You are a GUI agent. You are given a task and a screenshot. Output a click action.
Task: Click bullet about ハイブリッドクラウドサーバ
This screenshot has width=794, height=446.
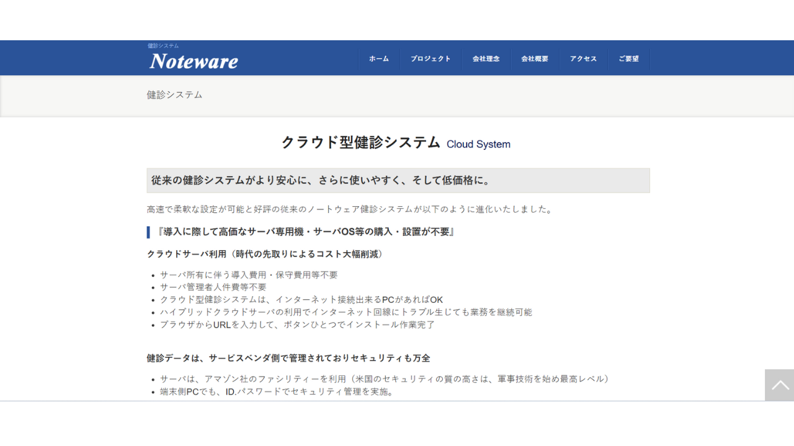346,312
